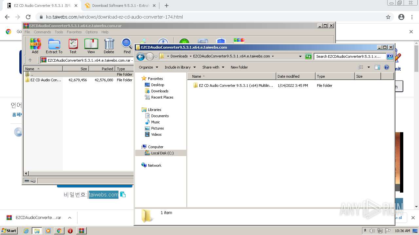
Task: Click the Packed column header in WinRAR
Action: 102,69
